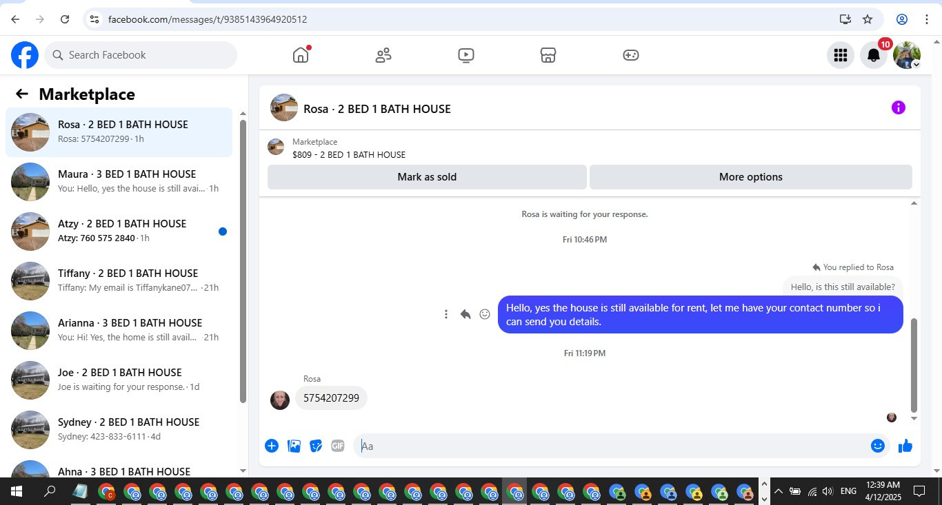Open the Maura 3 BED 1 BATH HOUSE chat
Viewport: 942px width, 505px height.
[x=119, y=182]
